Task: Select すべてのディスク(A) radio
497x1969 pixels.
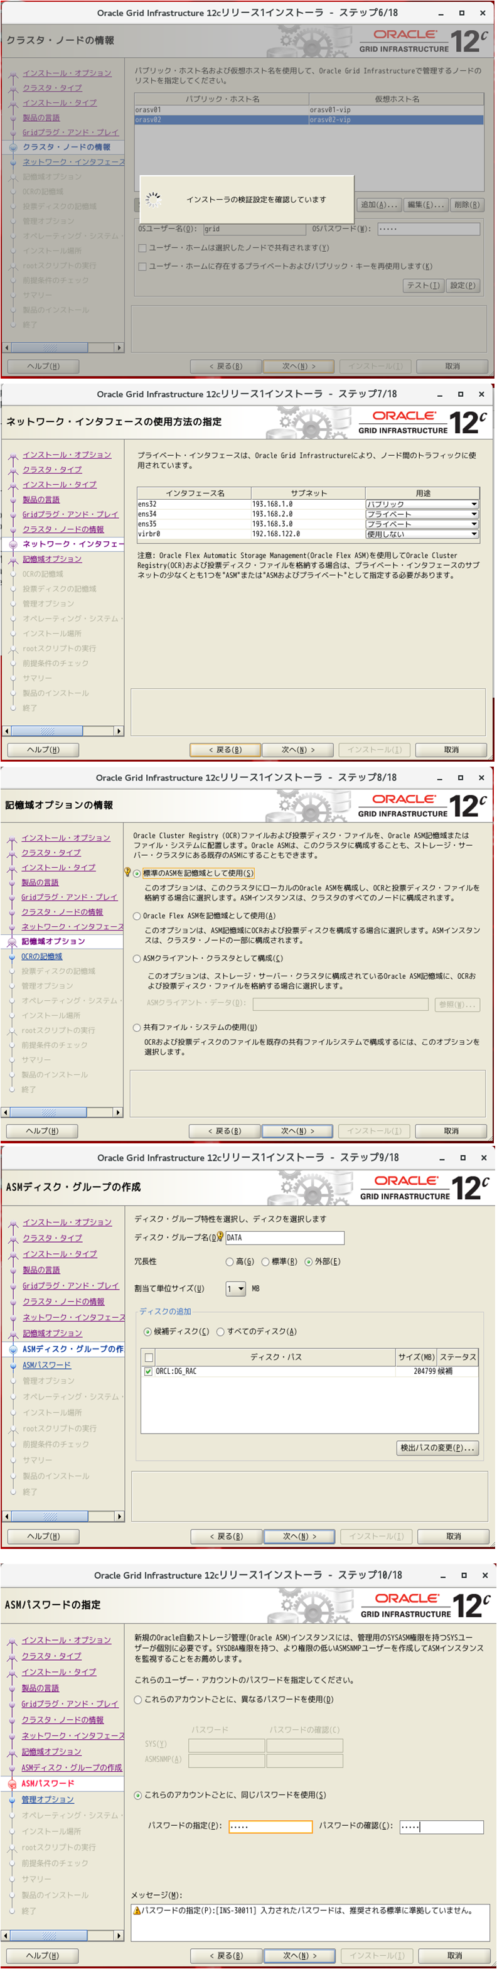Action: pos(220,1332)
